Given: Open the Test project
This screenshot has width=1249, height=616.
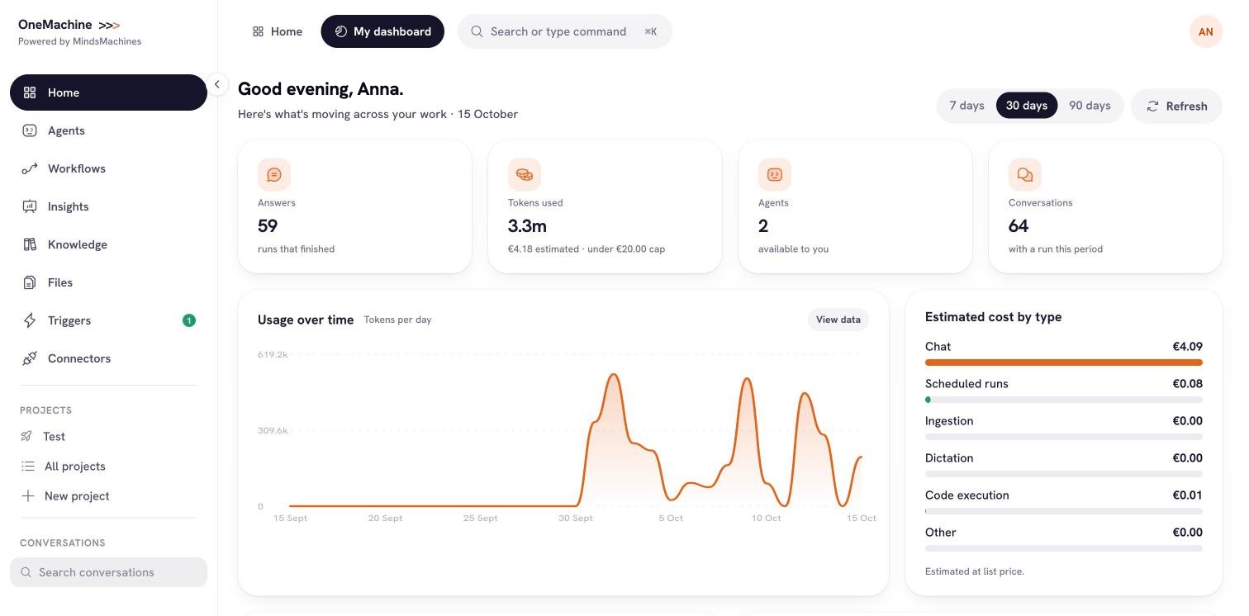Looking at the screenshot, I should (108, 436).
